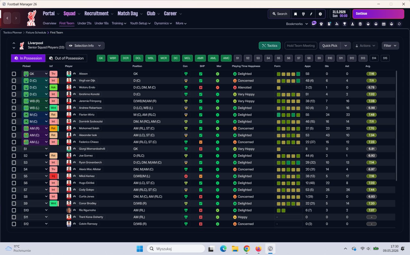
Task: Open the Filter dropdown
Action: point(390,46)
